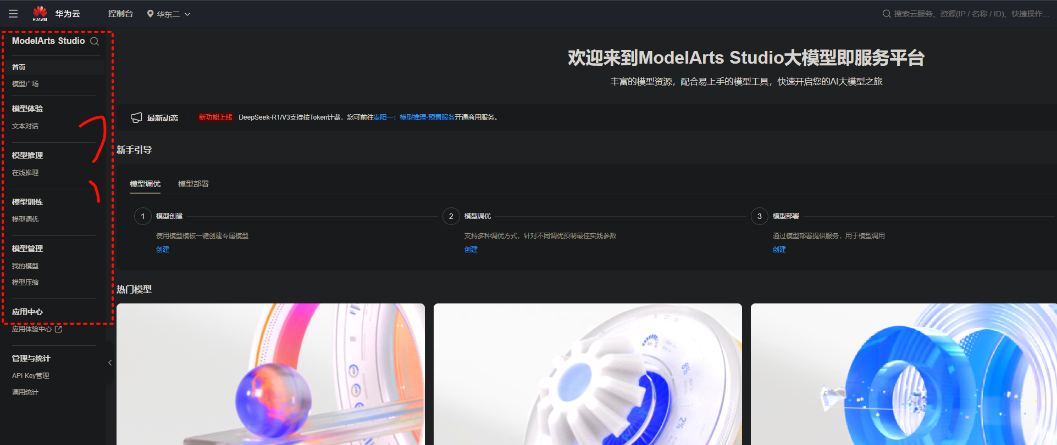Open 模型调优 under 模型训练 in the sidebar
Screen dimensions: 1057x445
point(25,219)
